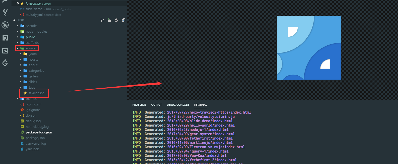
Task: Click terminal line 'Vue+Koa/index.html'
Action: click(179, 156)
